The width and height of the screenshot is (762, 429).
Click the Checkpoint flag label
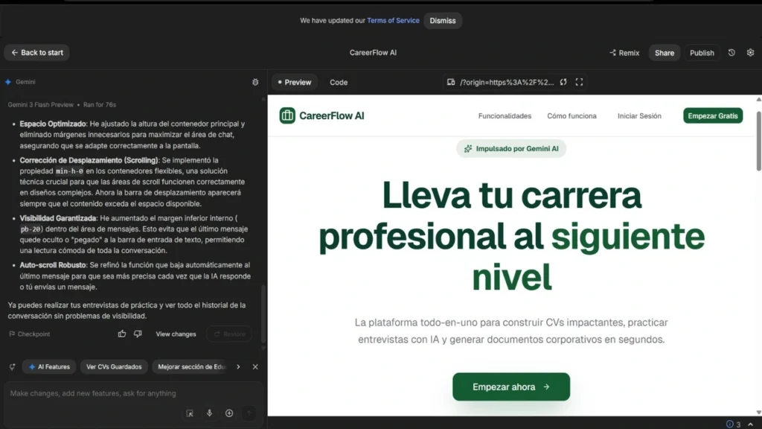[29, 334]
